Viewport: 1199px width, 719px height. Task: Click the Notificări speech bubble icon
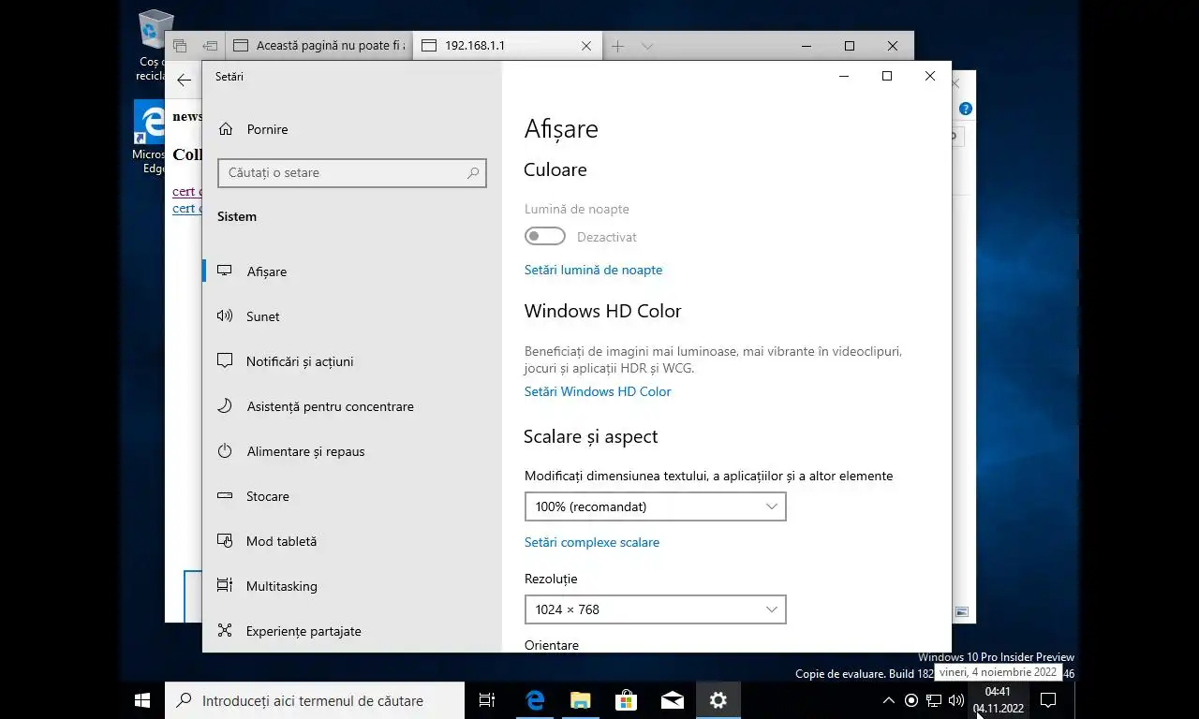coord(225,360)
